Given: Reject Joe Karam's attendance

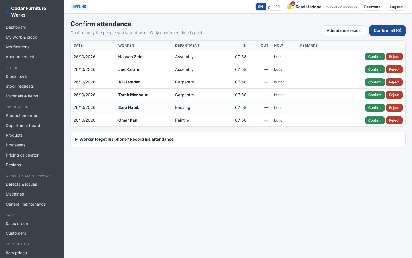Looking at the screenshot, I should (394, 69).
